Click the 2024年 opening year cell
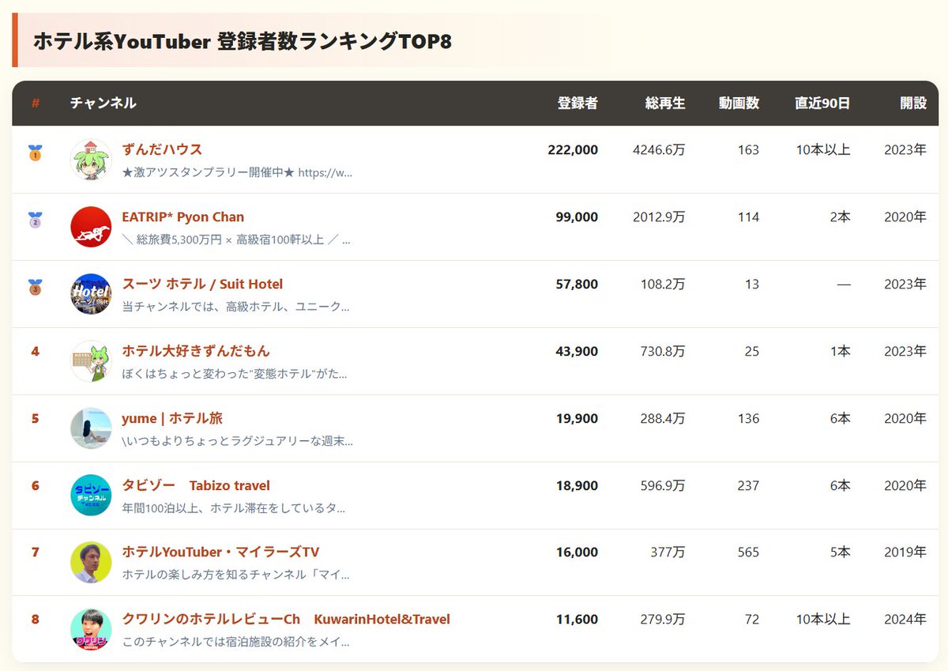This screenshot has width=948, height=671. tap(905, 619)
